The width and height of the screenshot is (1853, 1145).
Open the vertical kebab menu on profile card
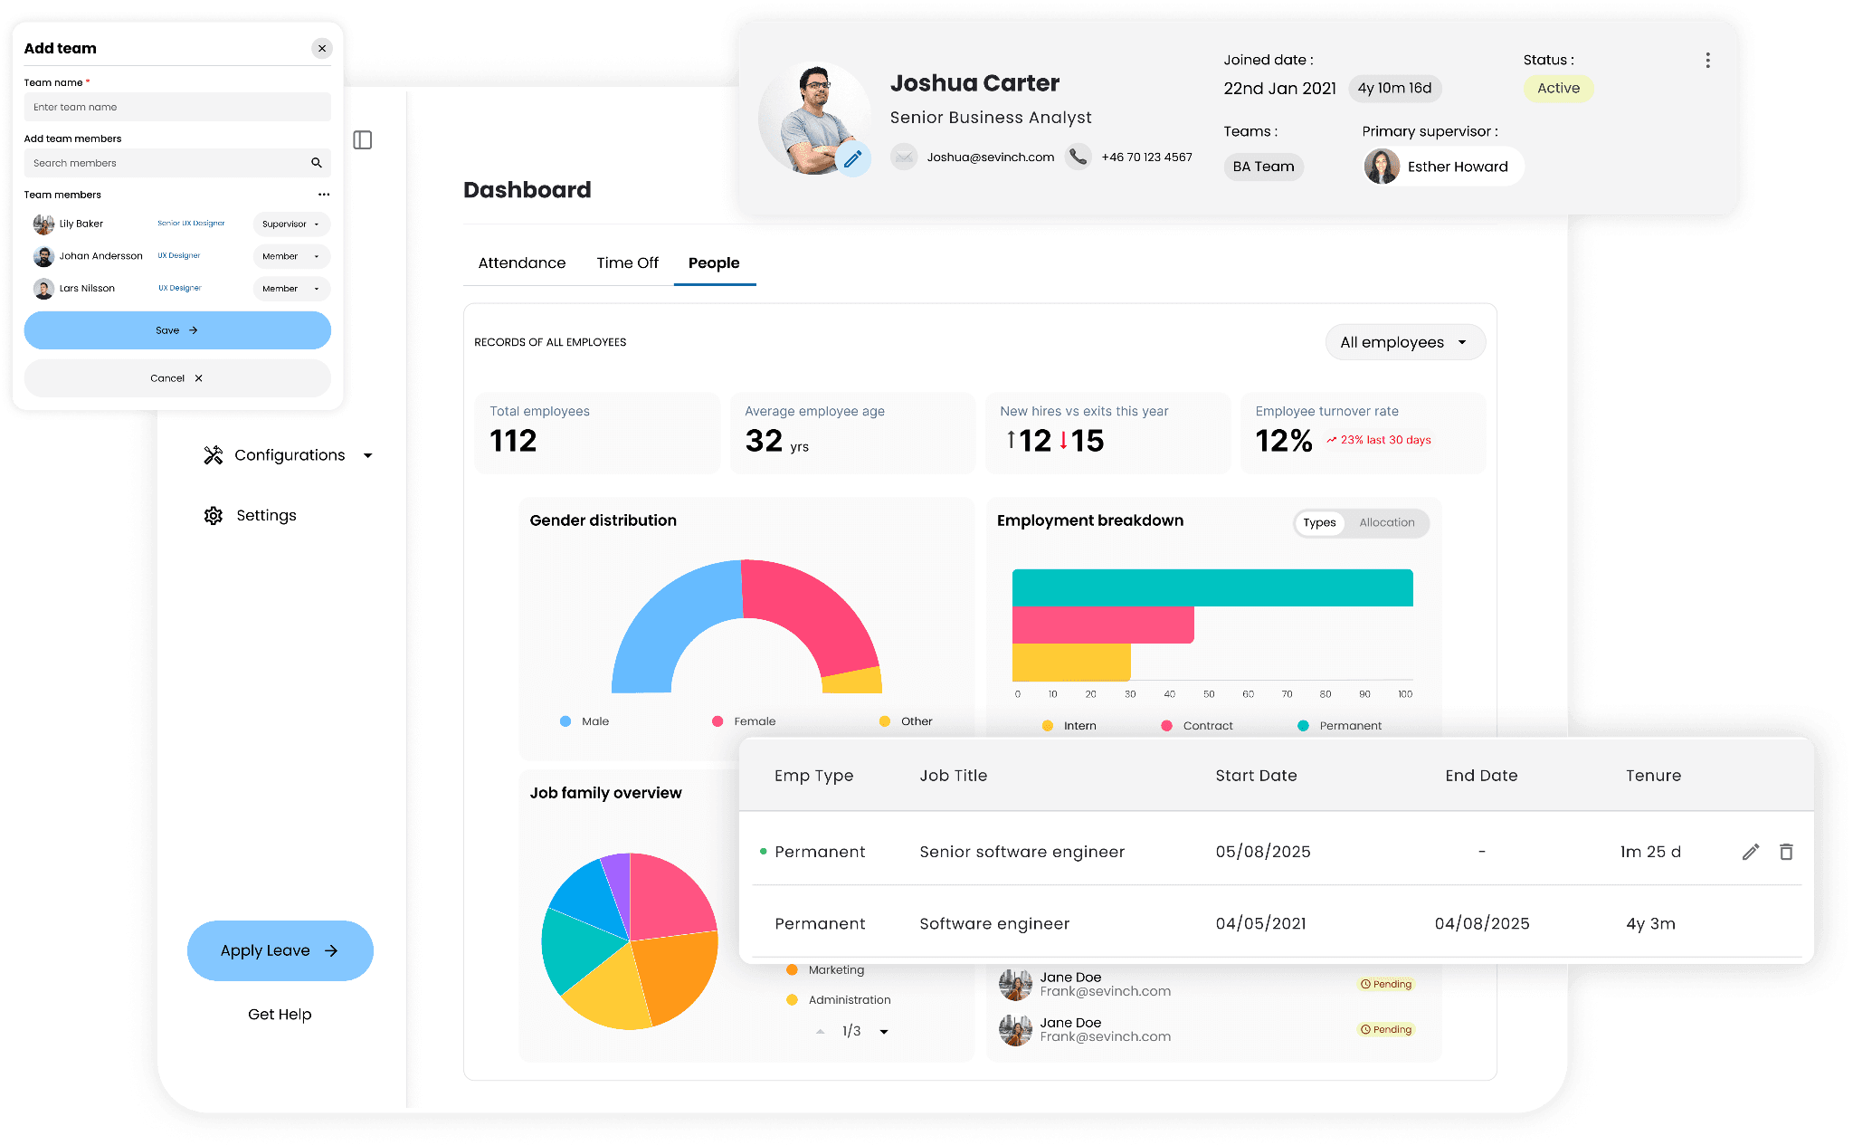point(1707,61)
